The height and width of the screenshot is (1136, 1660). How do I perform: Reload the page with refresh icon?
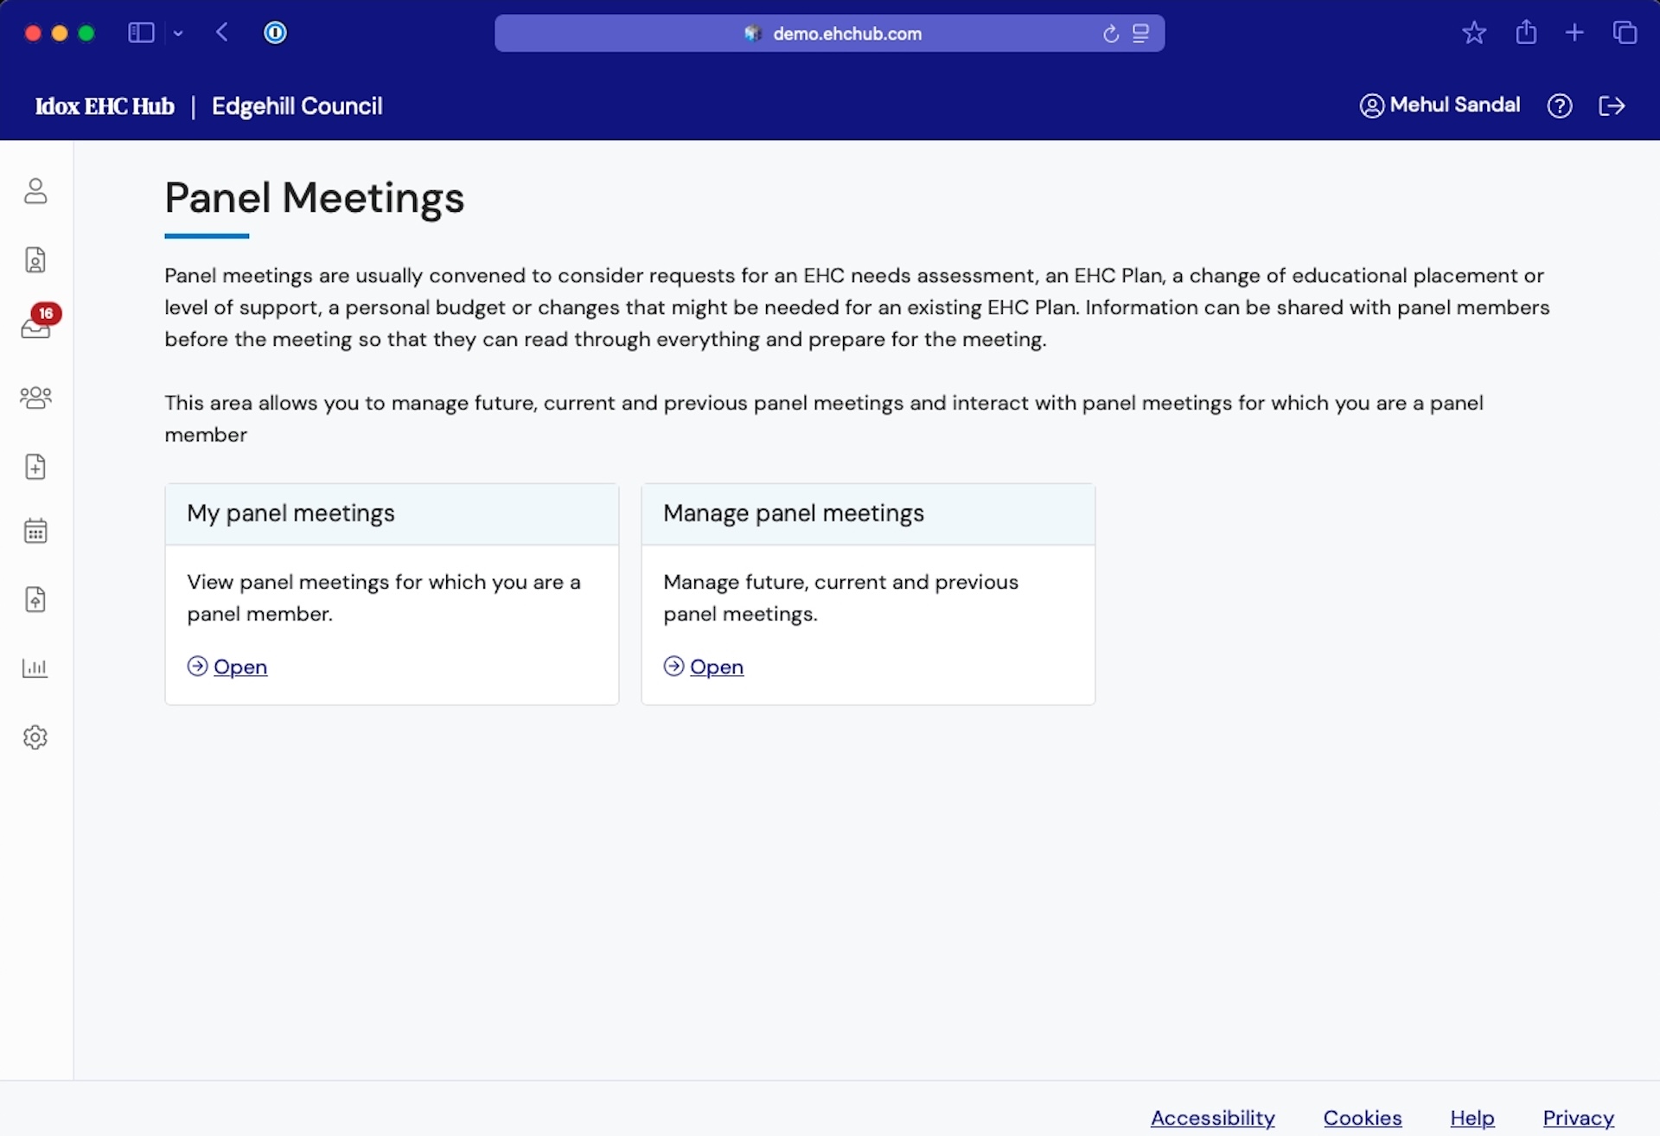(1111, 34)
